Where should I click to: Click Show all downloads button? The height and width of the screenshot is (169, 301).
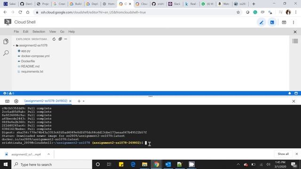pos(283,154)
